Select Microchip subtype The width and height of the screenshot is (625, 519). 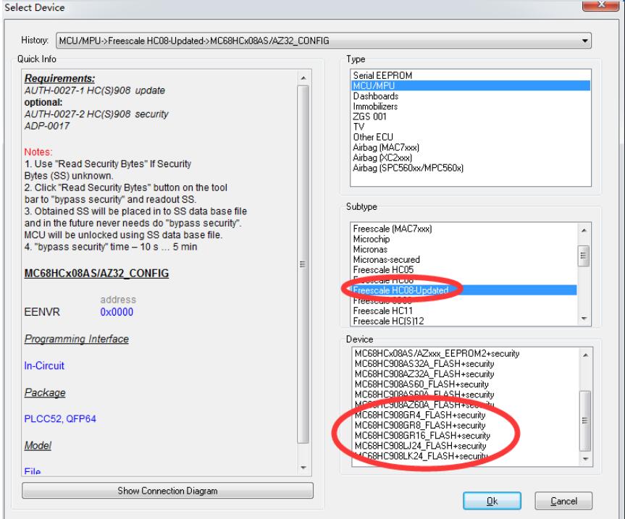tap(464, 239)
